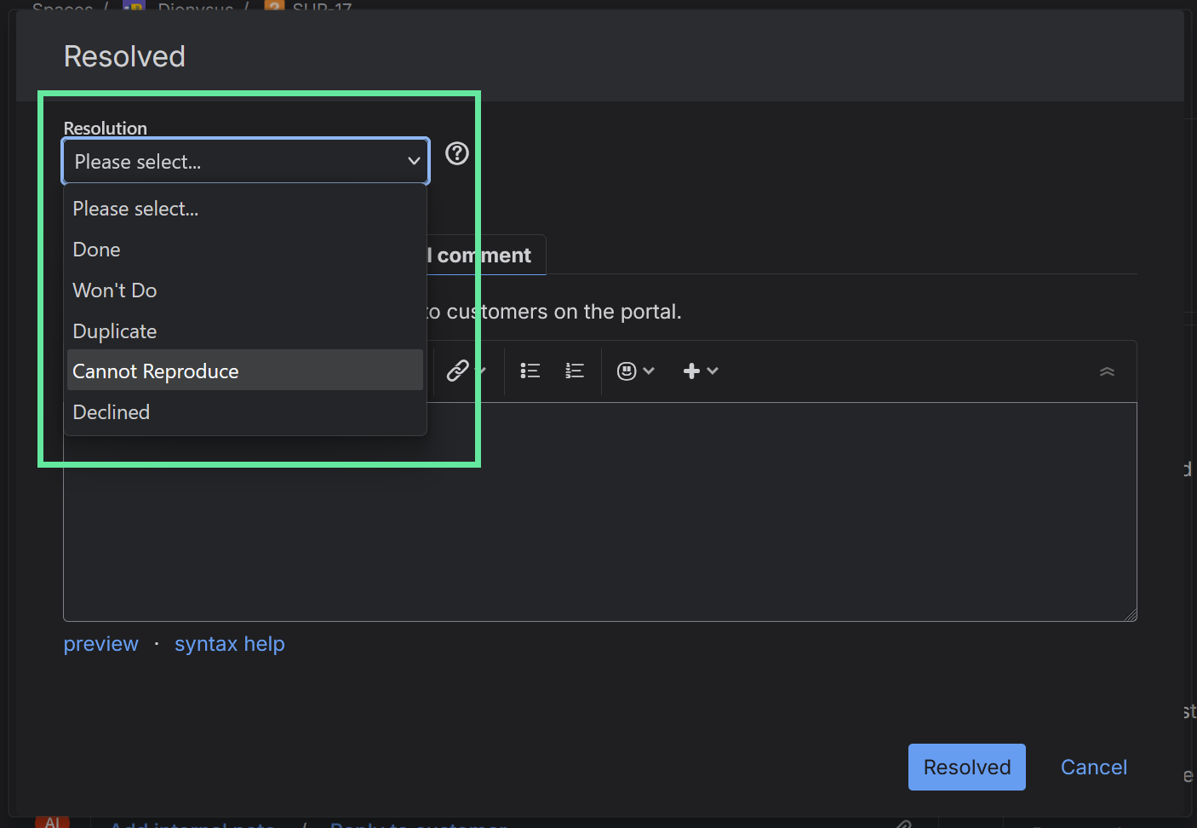Image resolution: width=1197 pixels, height=828 pixels.
Task: Select the Please select... placeholder list option
Action: [136, 209]
